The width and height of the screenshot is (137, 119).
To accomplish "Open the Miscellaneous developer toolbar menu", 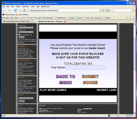I will (x=60, y=18).
